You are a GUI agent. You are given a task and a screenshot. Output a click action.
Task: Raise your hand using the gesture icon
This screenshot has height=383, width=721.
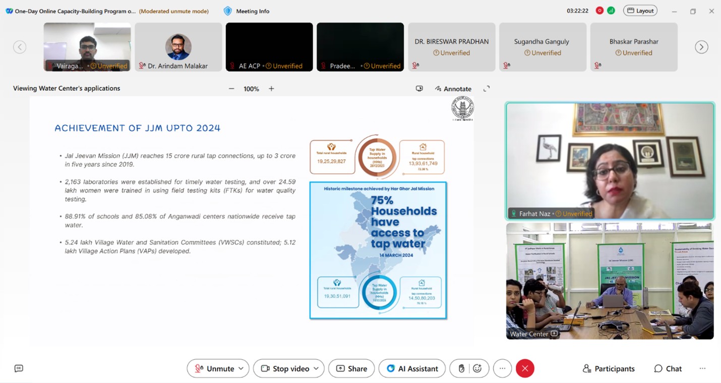[x=461, y=368]
